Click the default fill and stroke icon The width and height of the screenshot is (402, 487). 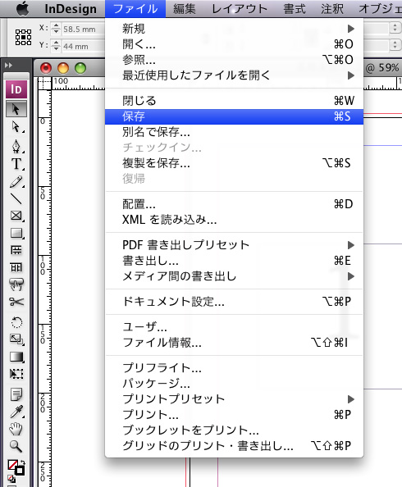tap(11, 479)
